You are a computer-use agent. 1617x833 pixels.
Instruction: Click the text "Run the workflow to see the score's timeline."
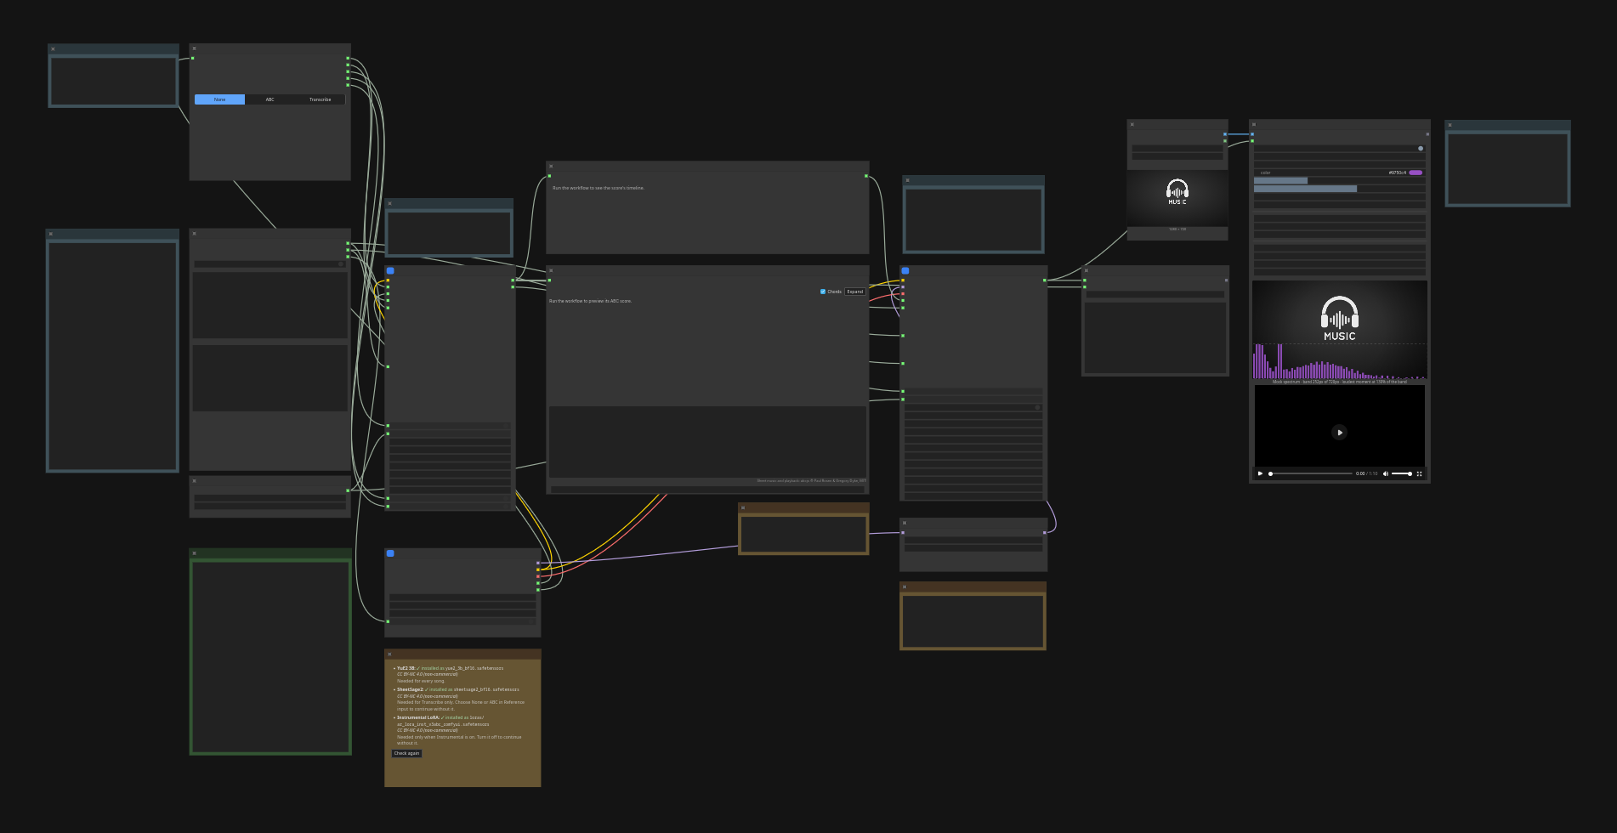599,188
